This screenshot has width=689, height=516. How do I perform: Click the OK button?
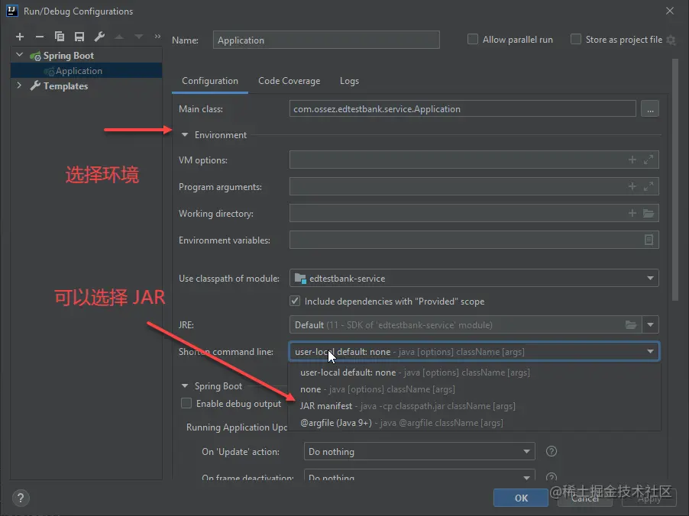click(521, 498)
